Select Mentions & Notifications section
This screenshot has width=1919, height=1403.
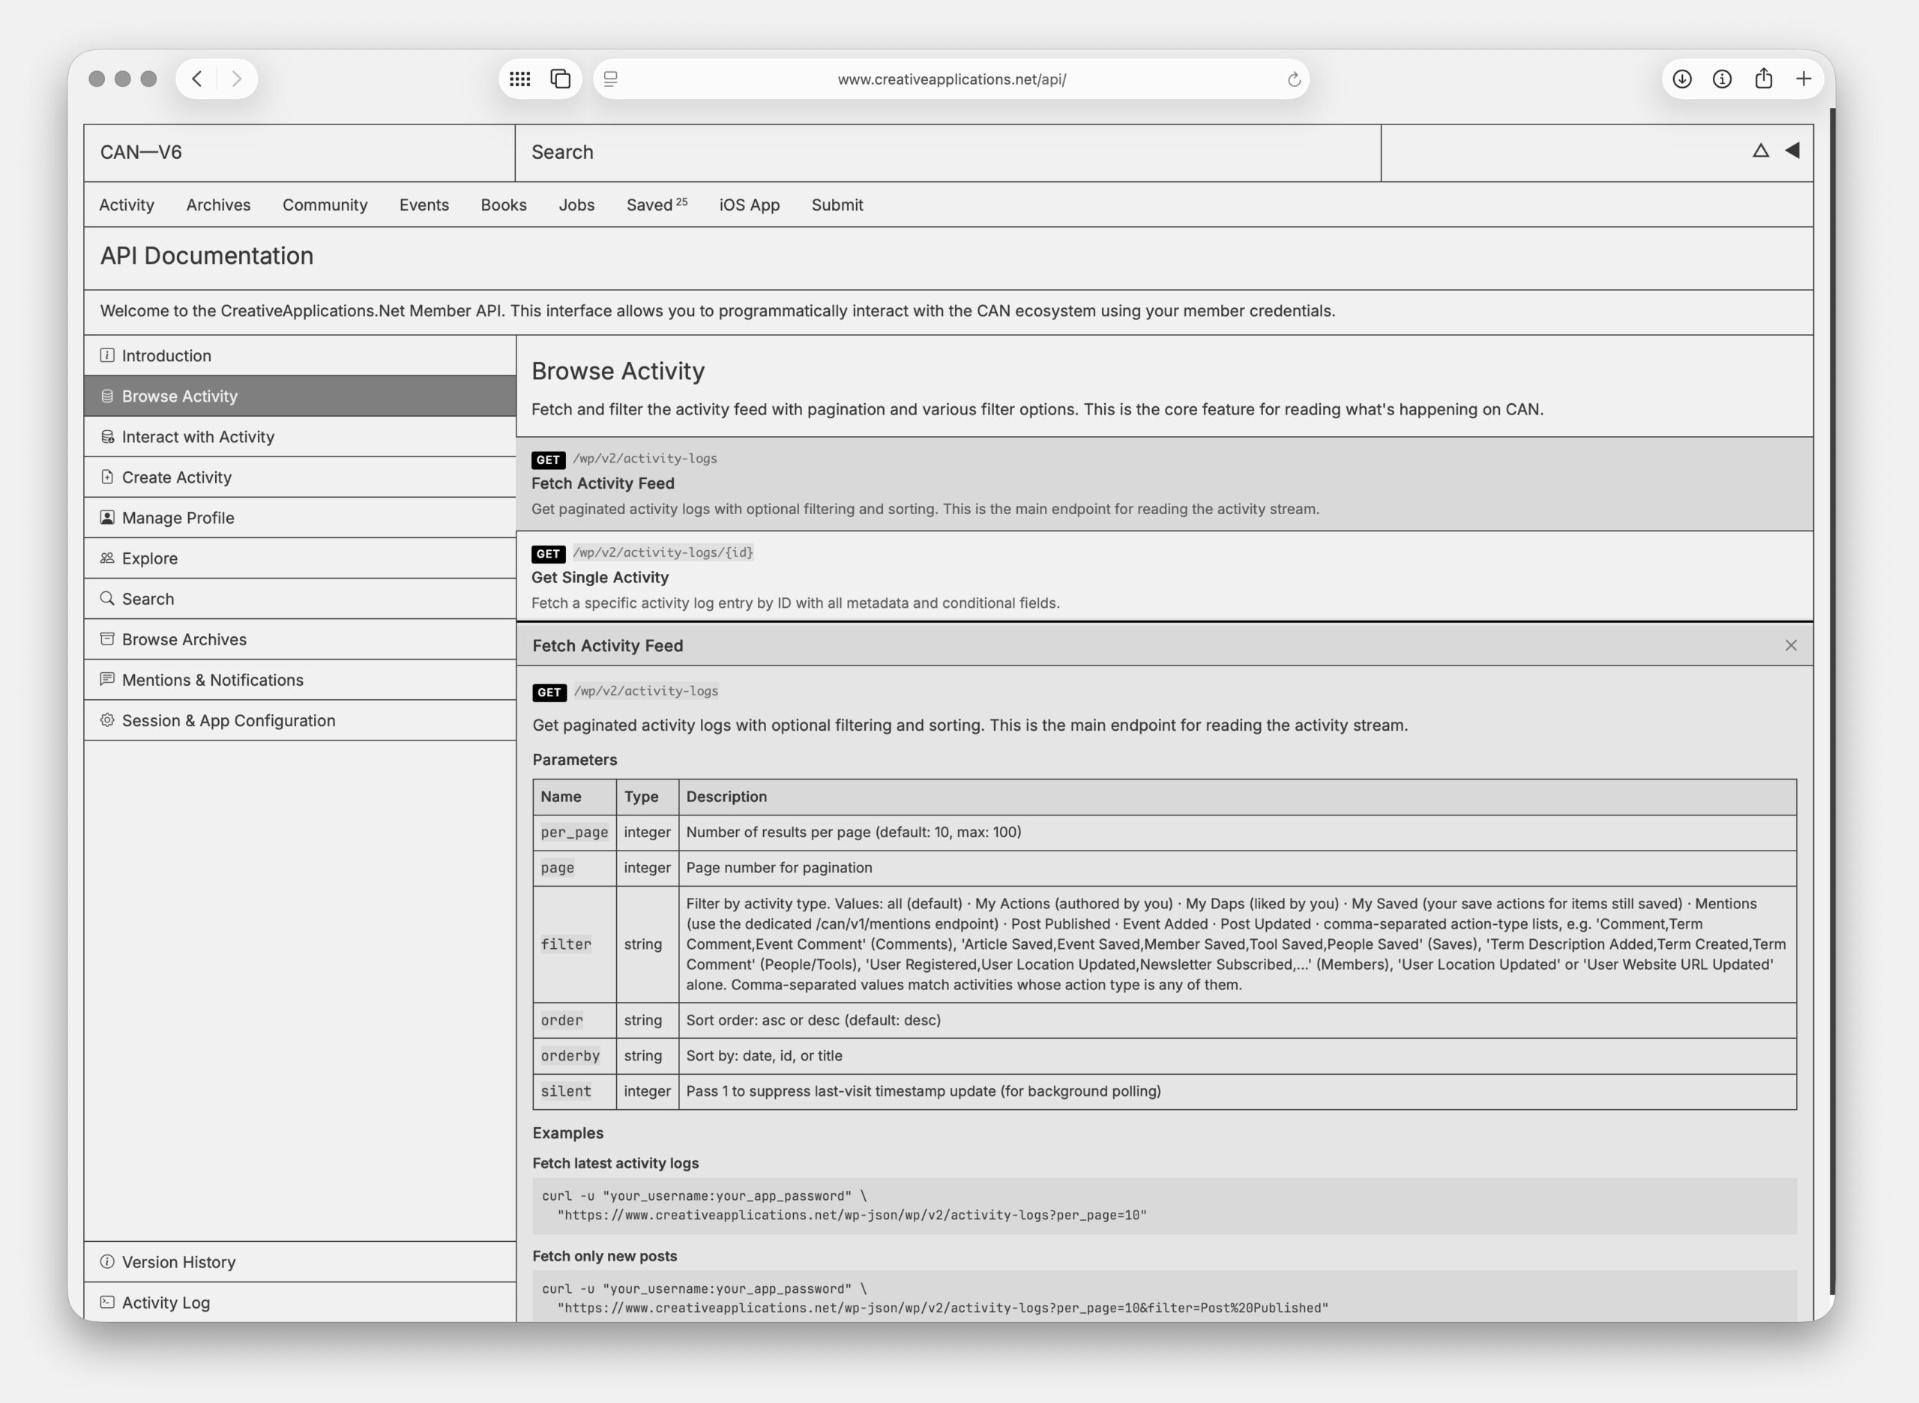pos(300,680)
